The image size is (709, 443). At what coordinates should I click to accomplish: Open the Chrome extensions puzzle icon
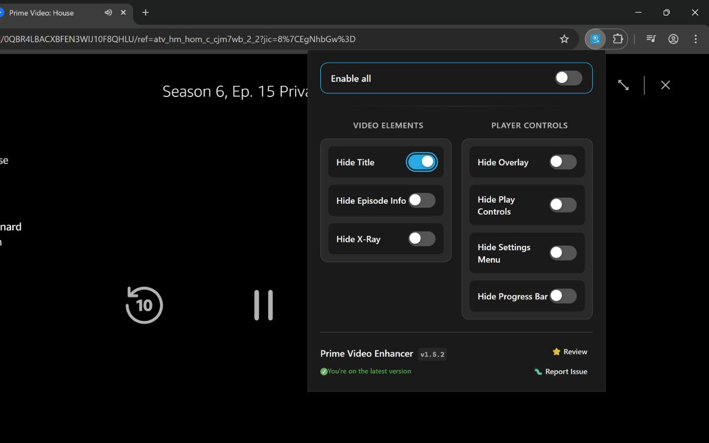click(x=618, y=39)
